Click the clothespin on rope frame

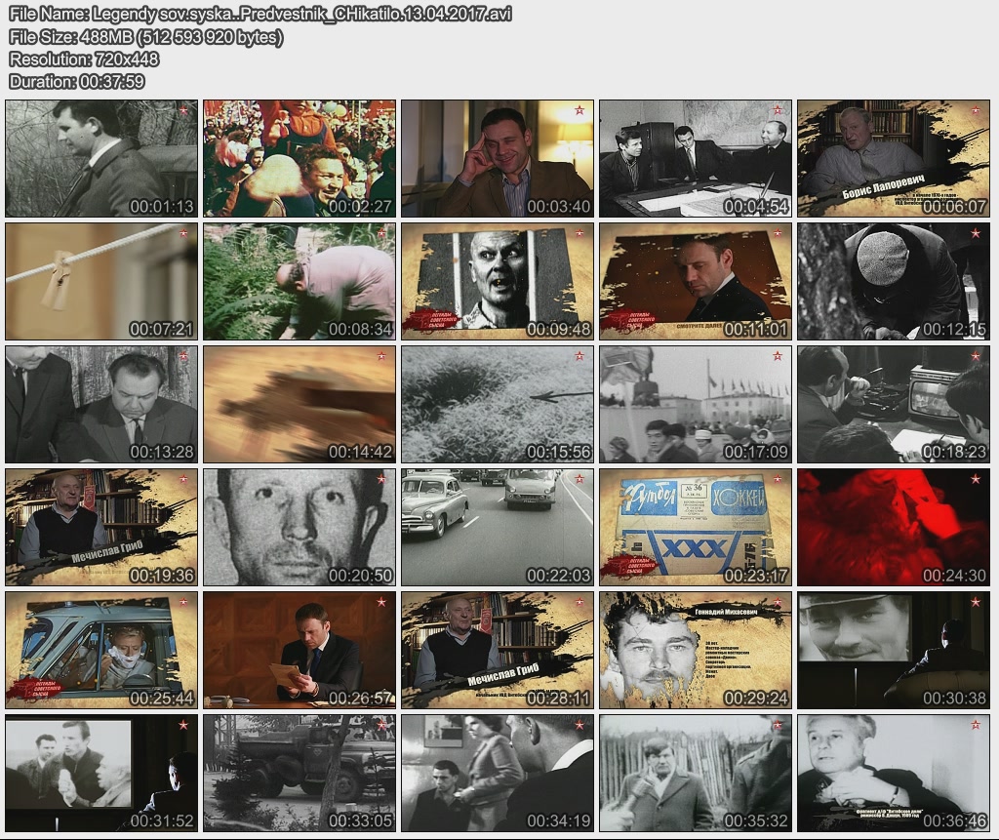tap(101, 281)
